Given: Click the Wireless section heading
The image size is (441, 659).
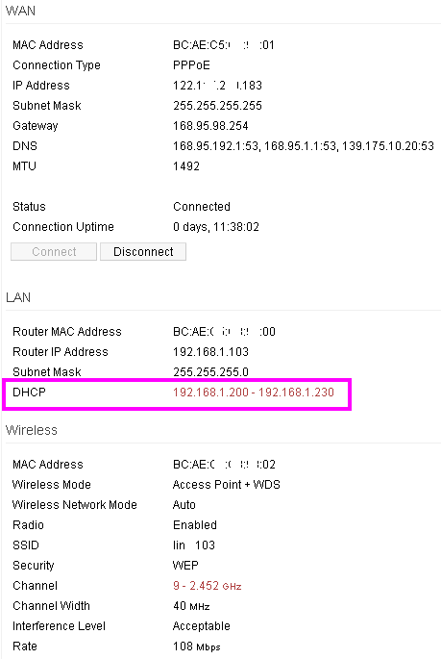Looking at the screenshot, I should coord(32,430).
